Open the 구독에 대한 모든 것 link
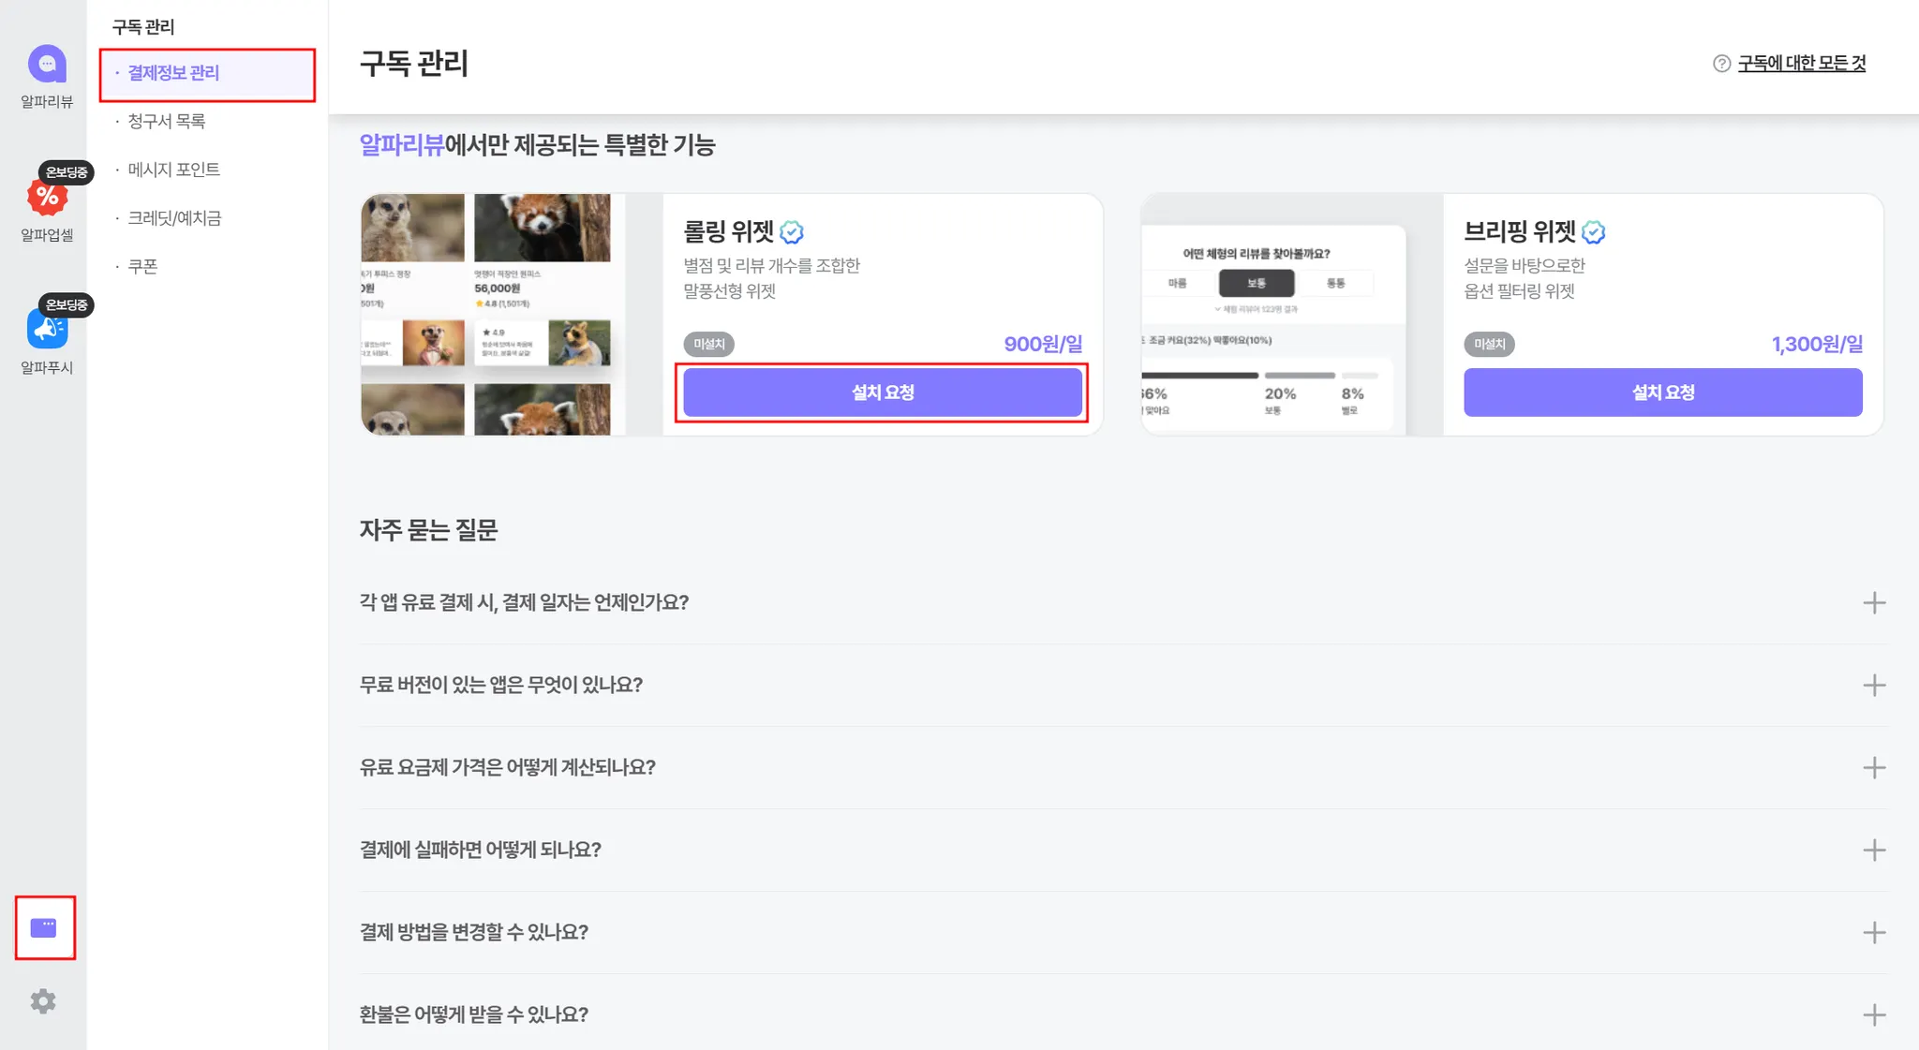1919x1050 pixels. click(1801, 64)
